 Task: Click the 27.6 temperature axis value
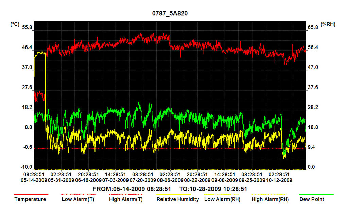coord(27,88)
